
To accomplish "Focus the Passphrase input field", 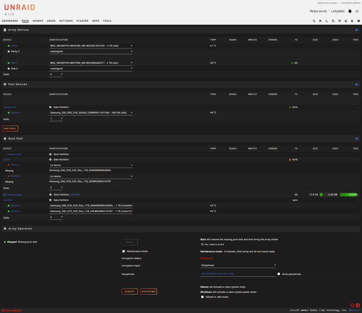I will click(x=238, y=274).
